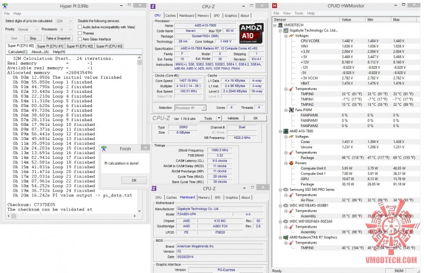Click the Stop button in Hyper PI
This screenshot has width=424, height=273.
33,38
